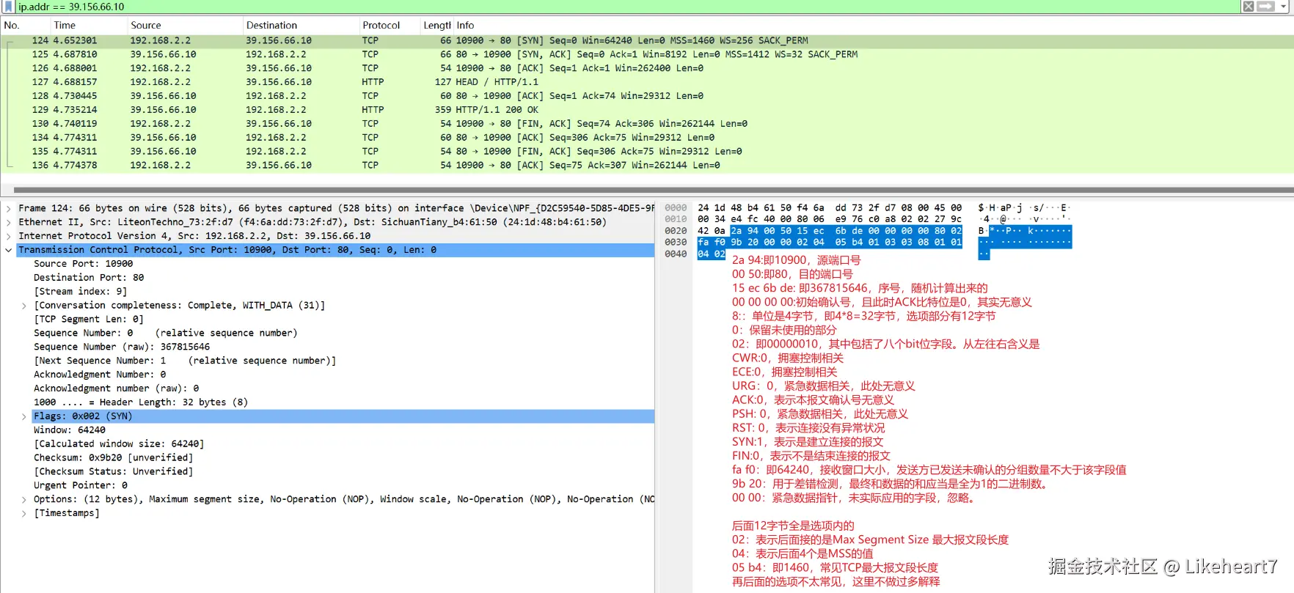Select packet 134 row
This screenshot has width=1294, height=593.
[x=647, y=137]
